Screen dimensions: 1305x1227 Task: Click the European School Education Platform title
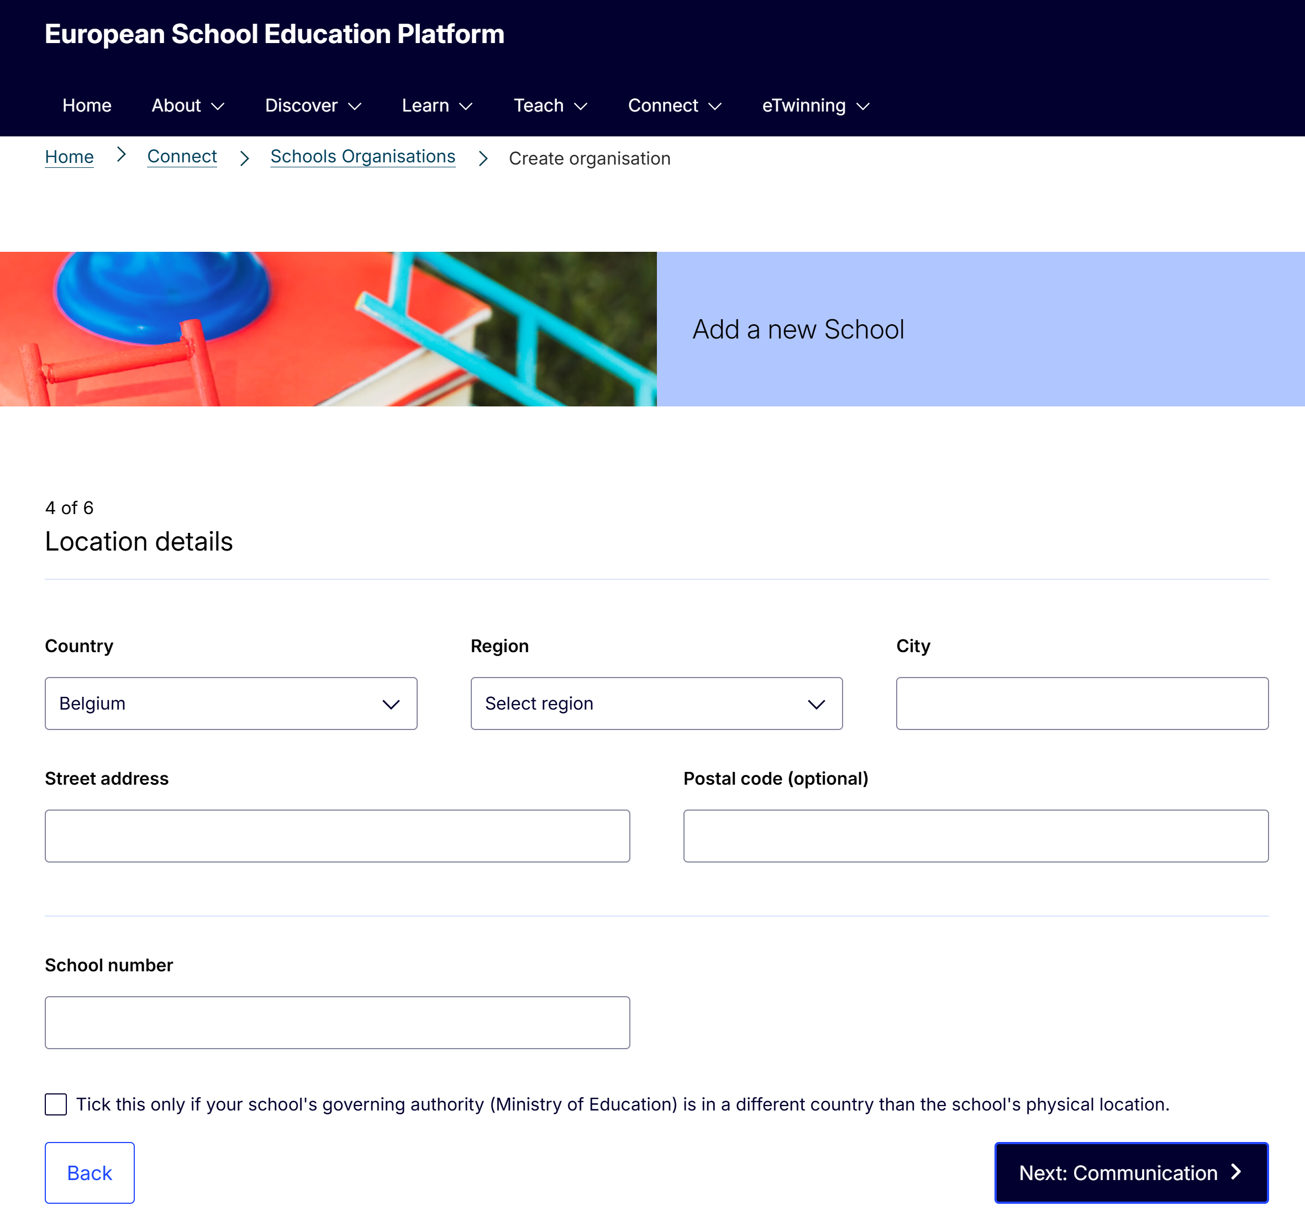(275, 34)
